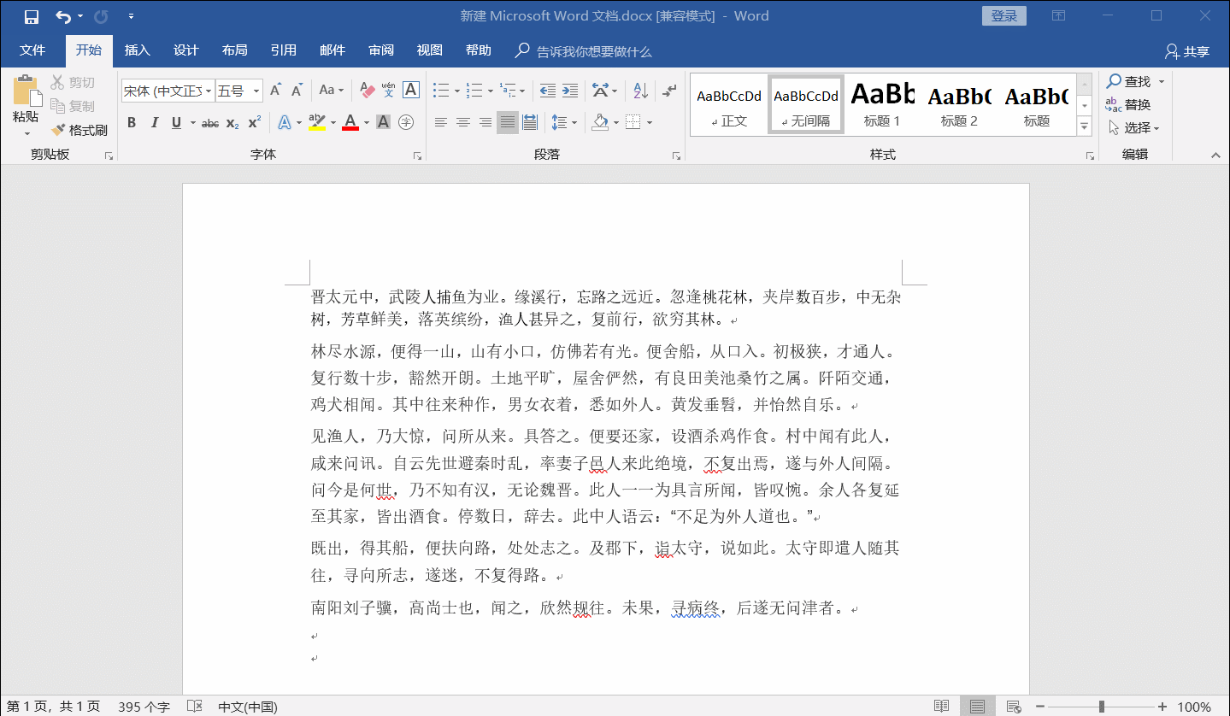This screenshot has height=716, width=1230.
Task: Click the zoom slider in status bar
Action: (x=1101, y=707)
